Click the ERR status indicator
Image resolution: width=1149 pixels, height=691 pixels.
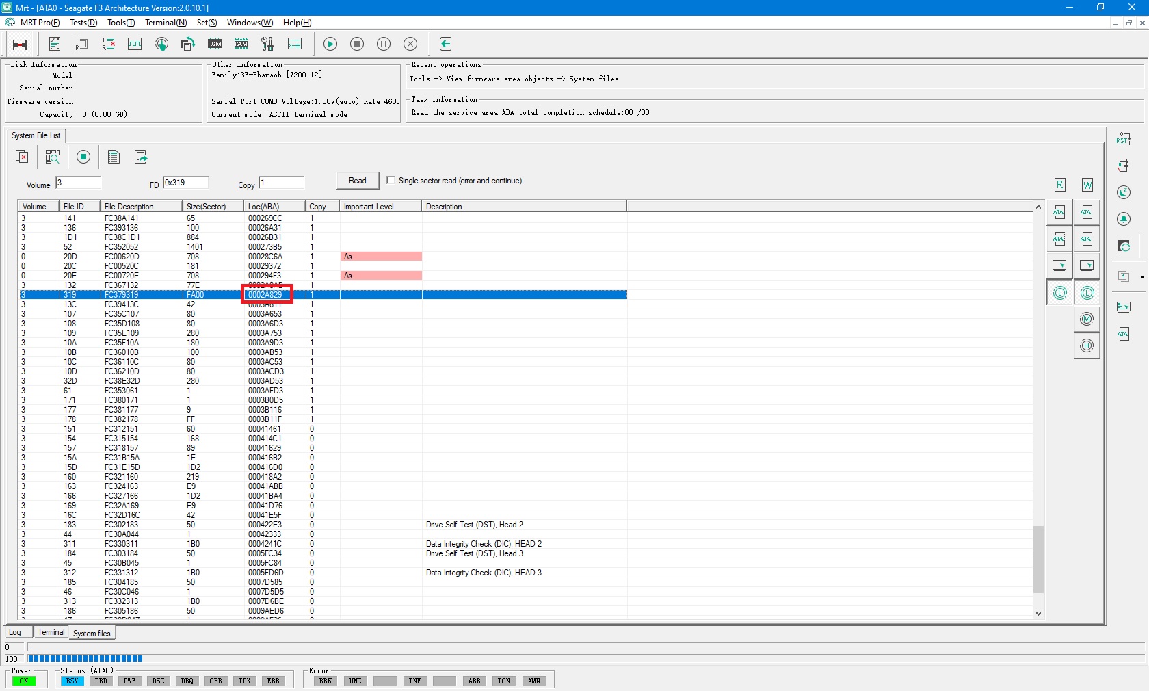[274, 681]
